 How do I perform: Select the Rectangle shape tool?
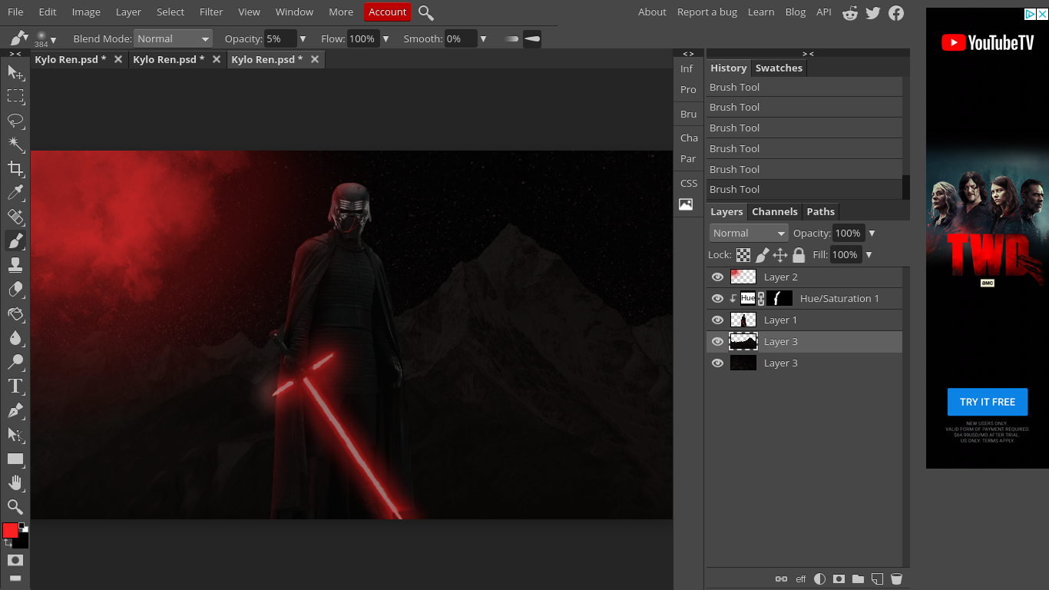(x=15, y=459)
